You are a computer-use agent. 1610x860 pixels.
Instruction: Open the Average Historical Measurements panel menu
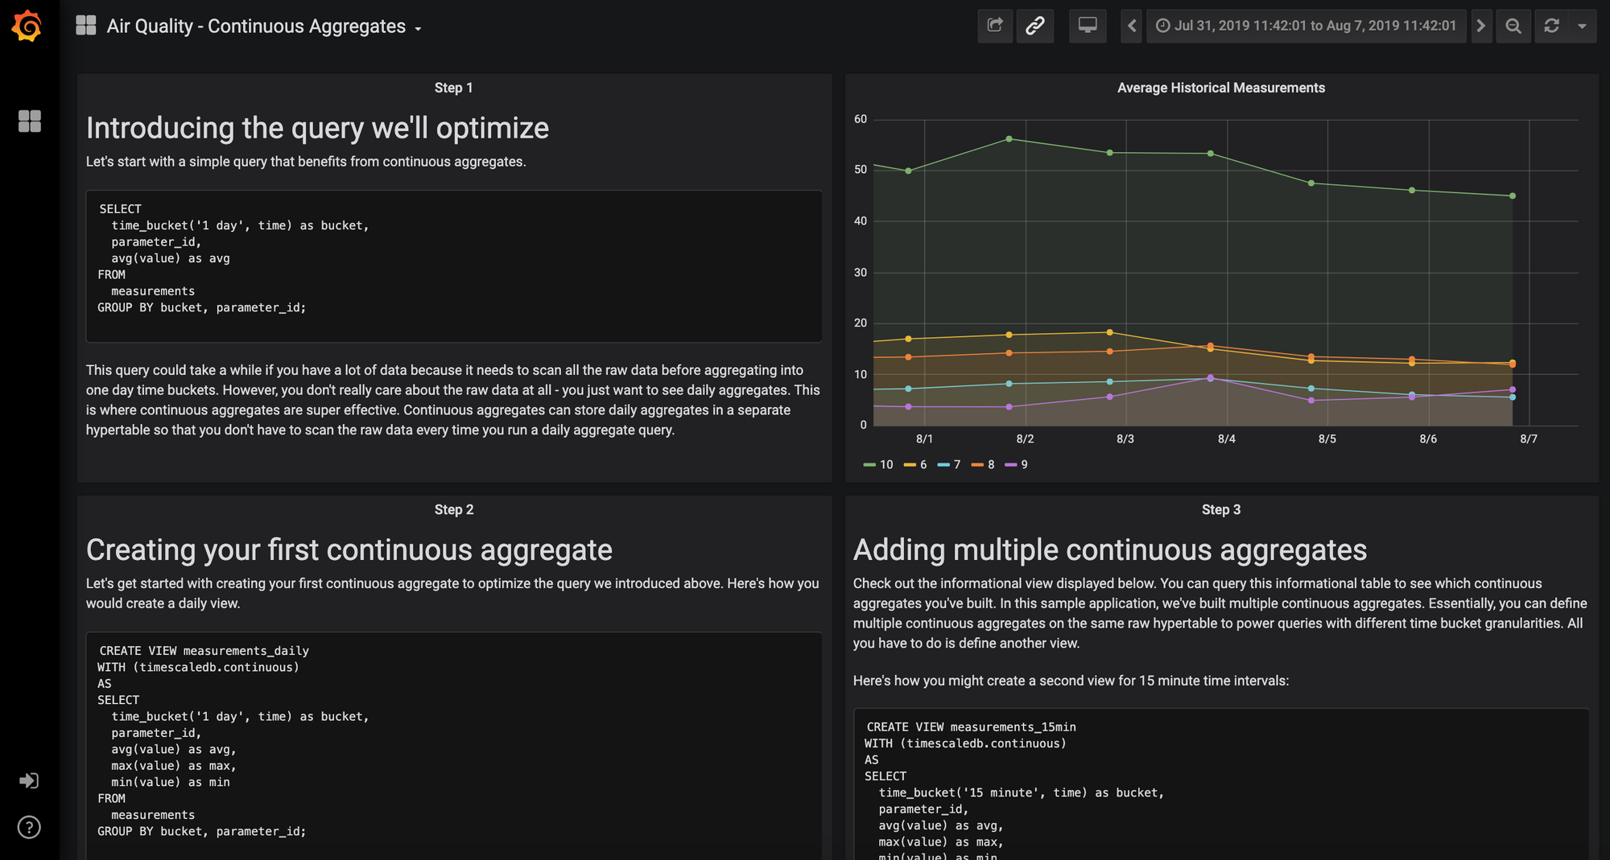click(x=1220, y=88)
